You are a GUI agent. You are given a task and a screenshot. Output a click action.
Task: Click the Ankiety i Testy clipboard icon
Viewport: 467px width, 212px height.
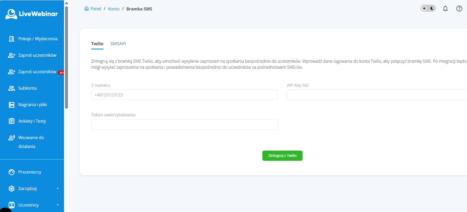click(x=12, y=121)
